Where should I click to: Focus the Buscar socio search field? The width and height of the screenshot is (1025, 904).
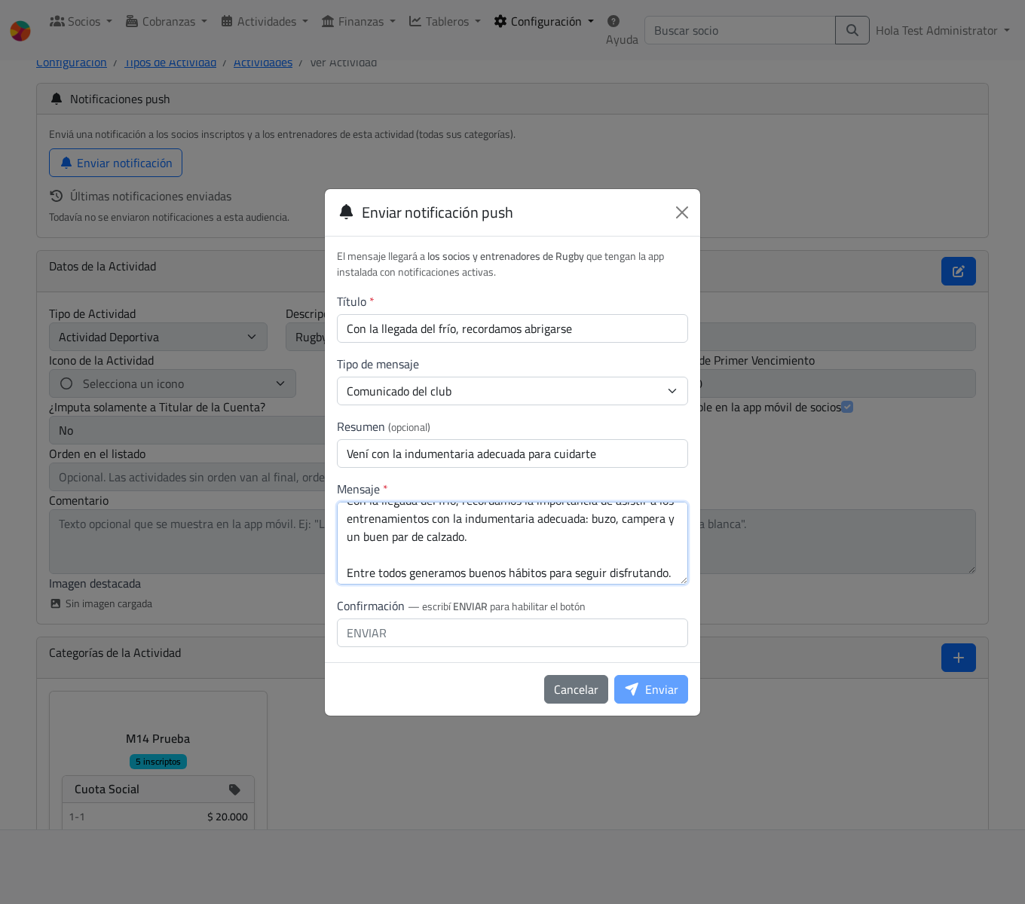click(x=740, y=30)
